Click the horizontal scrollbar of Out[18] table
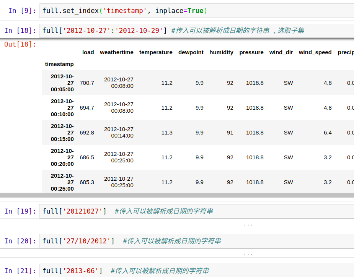This screenshot has height=277, width=354. point(177,195)
